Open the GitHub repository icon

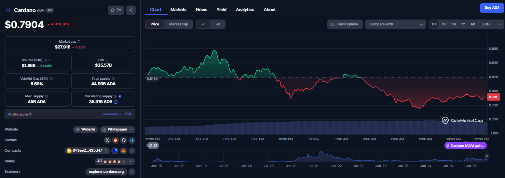(x=123, y=140)
